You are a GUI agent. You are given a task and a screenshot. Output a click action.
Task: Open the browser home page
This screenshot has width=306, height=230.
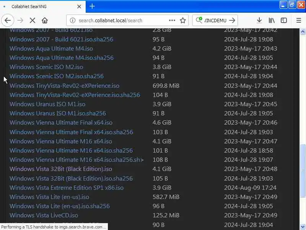pos(45,20)
